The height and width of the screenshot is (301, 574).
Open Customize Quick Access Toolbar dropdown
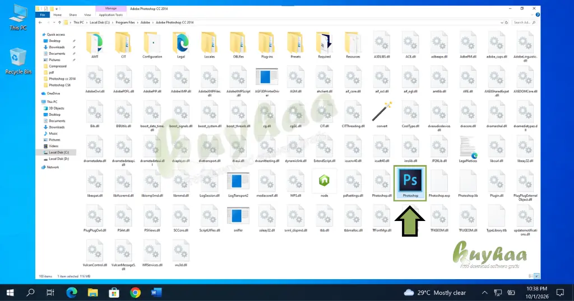pyautogui.click(x=57, y=9)
